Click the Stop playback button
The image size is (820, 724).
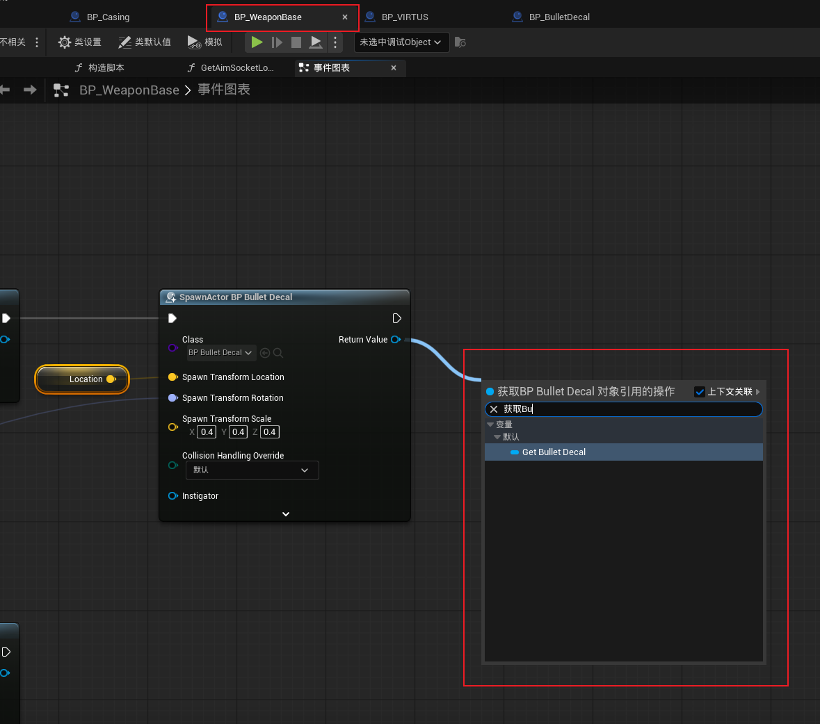[x=296, y=42]
